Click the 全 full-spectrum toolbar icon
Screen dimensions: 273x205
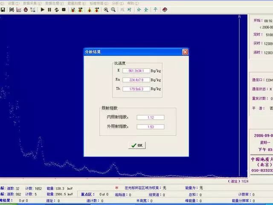(x=146, y=9)
